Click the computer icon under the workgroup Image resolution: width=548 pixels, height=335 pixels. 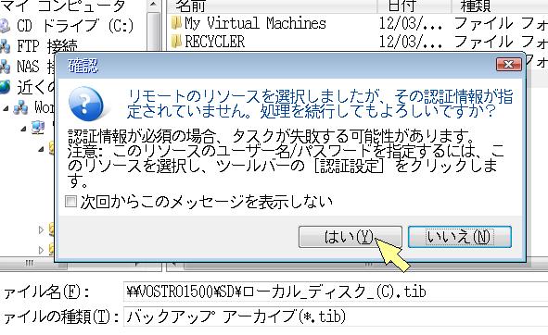(x=38, y=128)
